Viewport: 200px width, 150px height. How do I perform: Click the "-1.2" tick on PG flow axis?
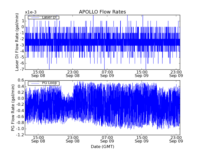point(20,135)
